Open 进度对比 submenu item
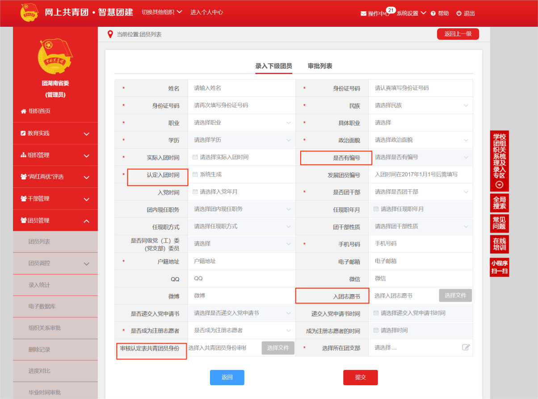Screen dimensions: 538x399 click(x=55, y=371)
